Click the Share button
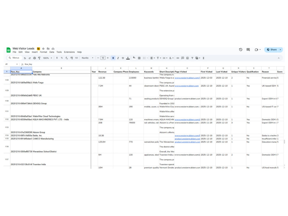Screen dimensions: 288x216 pyautogui.click(x=271, y=50)
